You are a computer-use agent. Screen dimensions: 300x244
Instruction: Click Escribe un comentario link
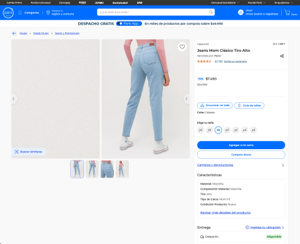236,61
